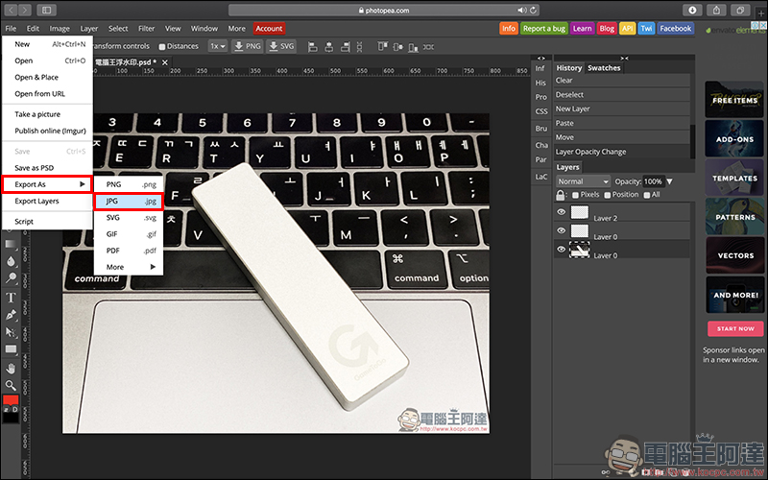768x480 pixels.
Task: Click the Layer Opacity Change history state
Action: (621, 152)
